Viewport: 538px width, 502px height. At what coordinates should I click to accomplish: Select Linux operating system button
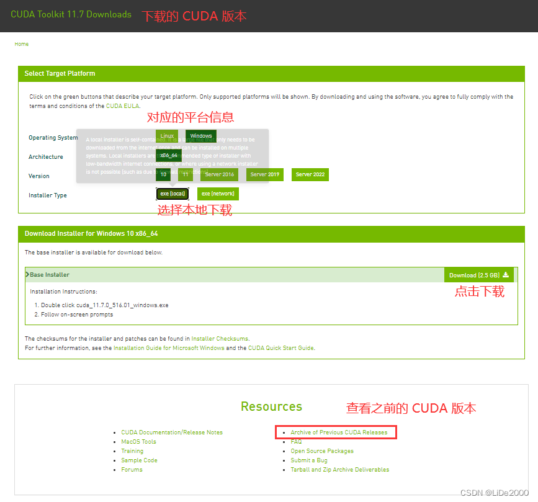167,136
